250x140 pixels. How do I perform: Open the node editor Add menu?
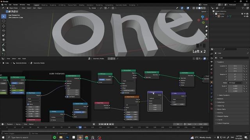coord(19,59)
